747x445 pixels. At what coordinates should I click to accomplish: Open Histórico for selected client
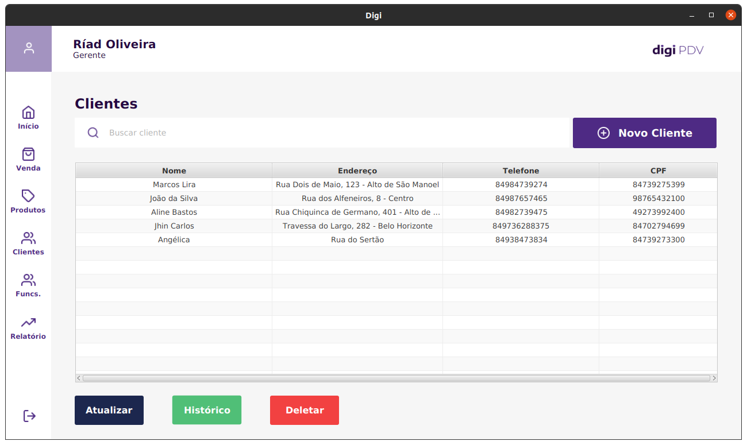coord(207,410)
